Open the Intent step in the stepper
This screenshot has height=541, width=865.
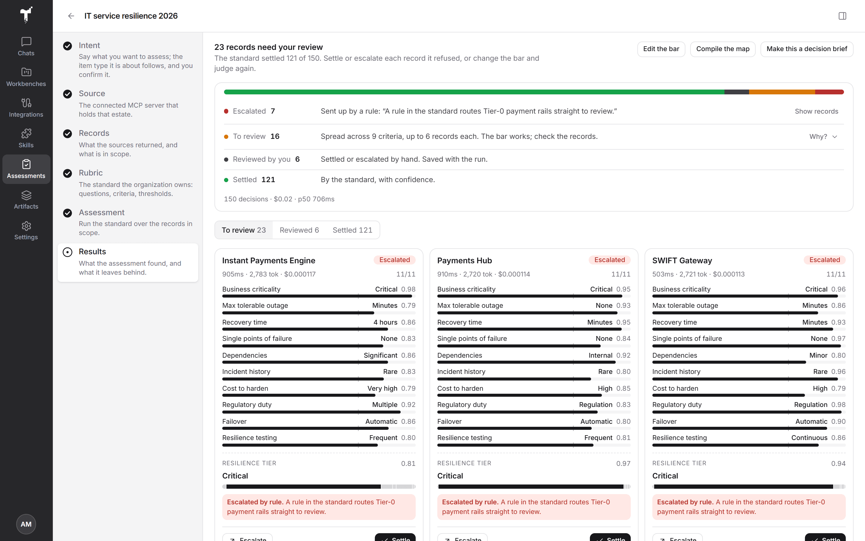[128, 60]
